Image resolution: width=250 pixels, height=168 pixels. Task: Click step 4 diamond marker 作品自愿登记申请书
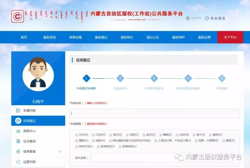click(x=188, y=78)
